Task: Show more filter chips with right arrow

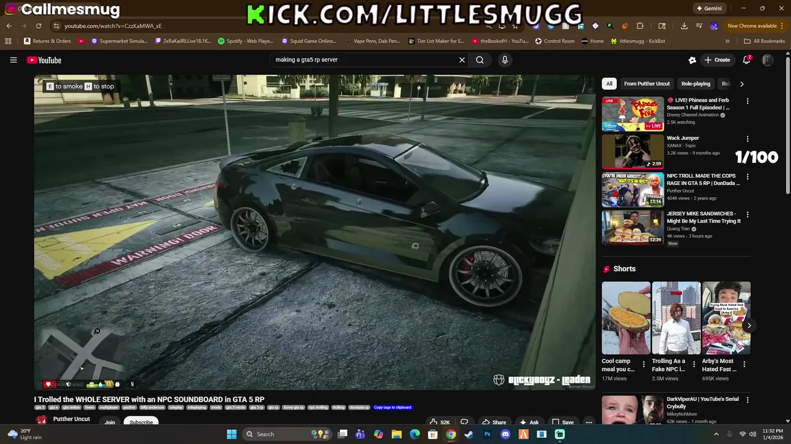Action: click(x=742, y=84)
